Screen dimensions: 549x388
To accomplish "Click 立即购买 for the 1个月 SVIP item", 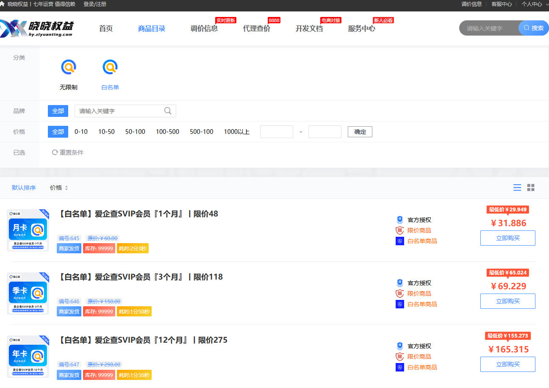I will click(507, 238).
